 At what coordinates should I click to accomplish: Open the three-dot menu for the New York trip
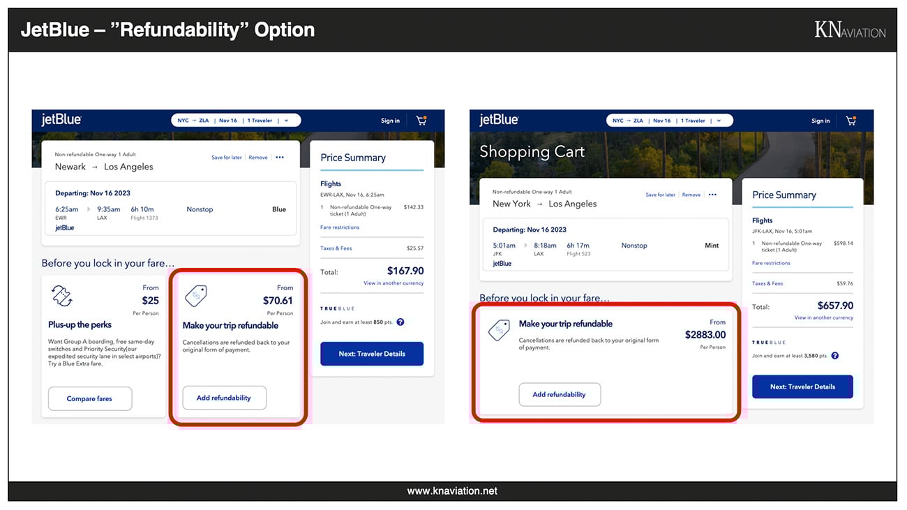712,195
